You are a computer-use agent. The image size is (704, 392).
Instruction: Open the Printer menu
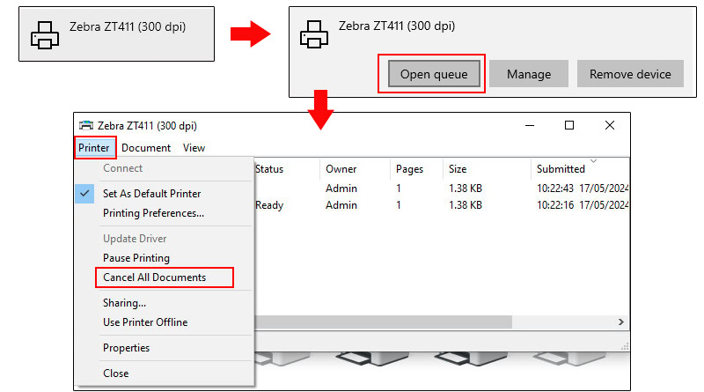point(94,148)
